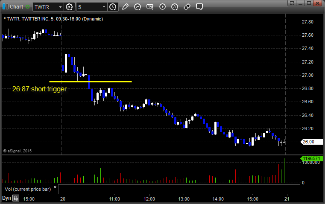Expand the TWTR symbol dropdown
Viewport: 325px width, 204px height.
[x=60, y=7]
